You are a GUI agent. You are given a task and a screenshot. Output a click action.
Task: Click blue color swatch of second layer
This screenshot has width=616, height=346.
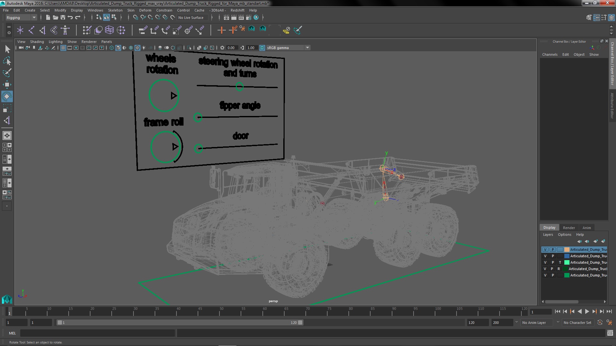(567, 256)
